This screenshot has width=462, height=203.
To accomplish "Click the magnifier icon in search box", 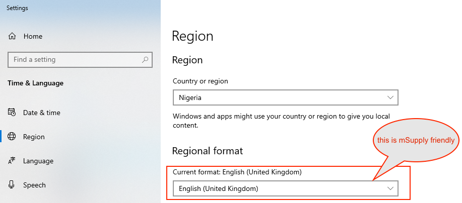I will tap(145, 59).
